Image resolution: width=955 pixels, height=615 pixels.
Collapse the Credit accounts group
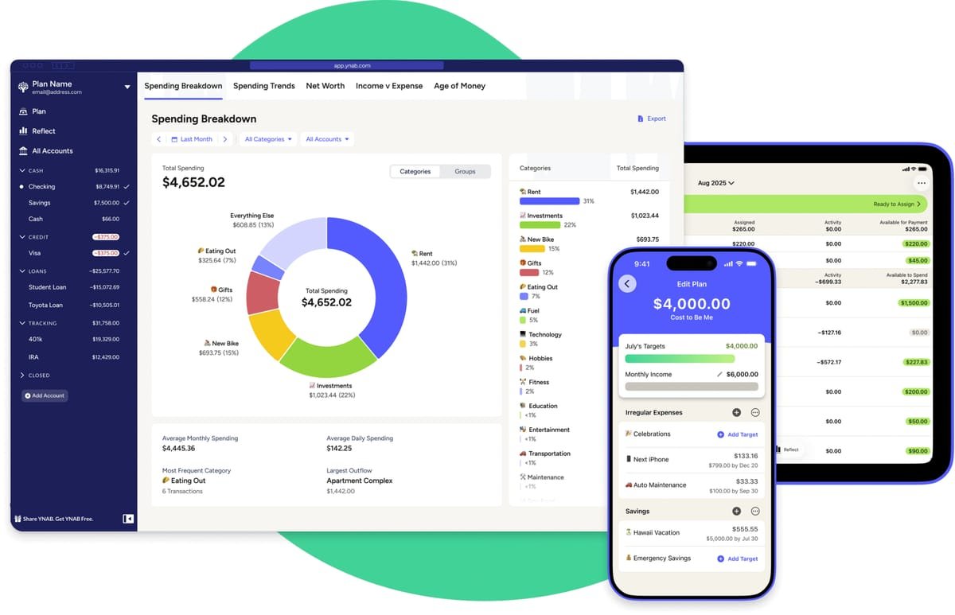pyautogui.click(x=22, y=237)
